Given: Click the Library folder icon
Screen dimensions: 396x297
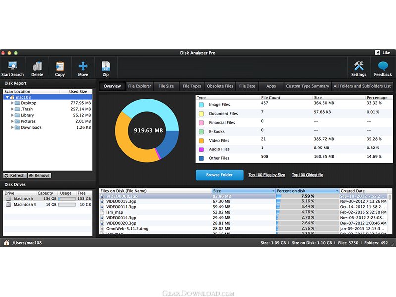Looking at the screenshot, I should click(17, 115).
